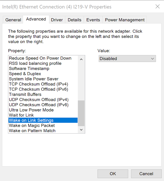Screen dimensions: 164x181
Task: Go to the Details tab
Action: [x=74, y=20]
